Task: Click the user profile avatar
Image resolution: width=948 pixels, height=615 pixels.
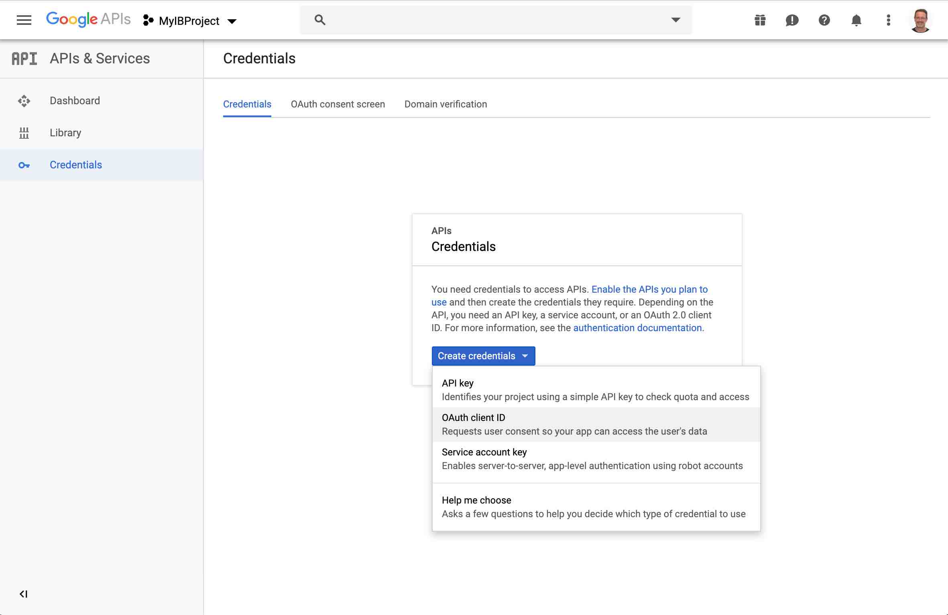Action: [x=921, y=20]
